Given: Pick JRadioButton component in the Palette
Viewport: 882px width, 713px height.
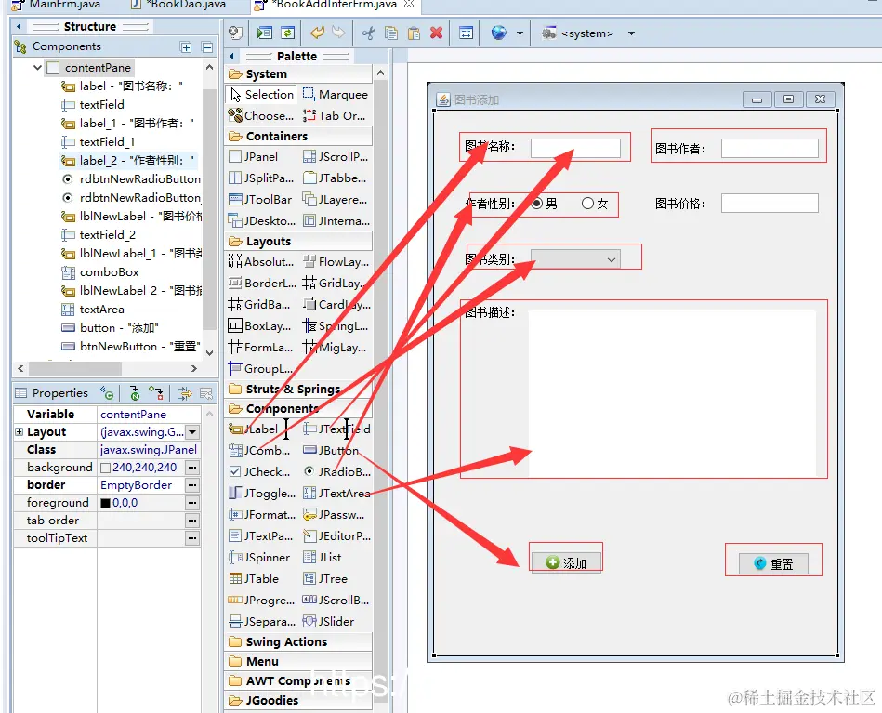Looking at the screenshot, I should coord(336,471).
